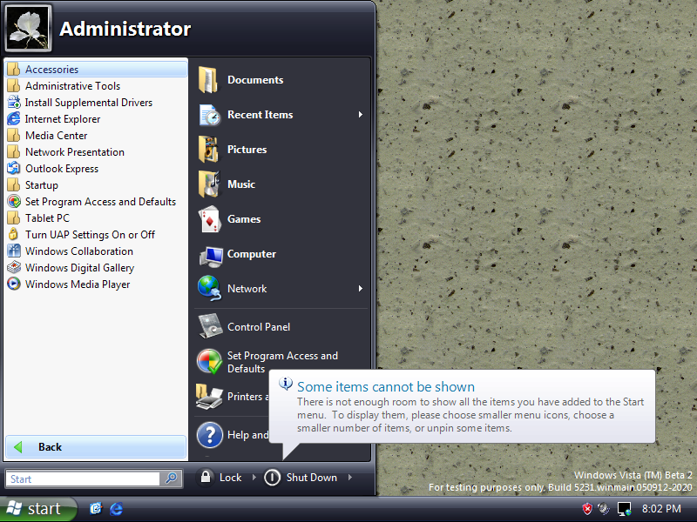Screen dimensions: 697x522
Task: Click Set Program Access and Defaults icon in left list
Action: coord(14,202)
